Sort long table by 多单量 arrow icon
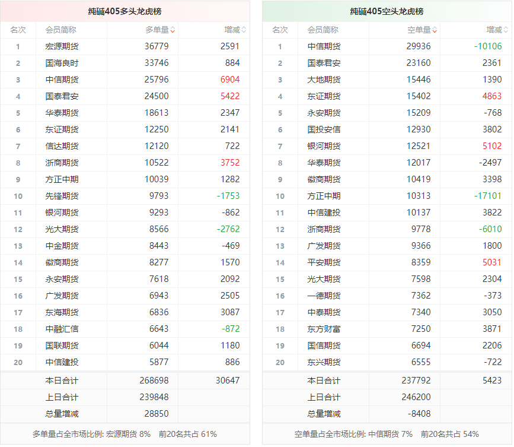Screen dimensions: 514x447 (x=173, y=30)
